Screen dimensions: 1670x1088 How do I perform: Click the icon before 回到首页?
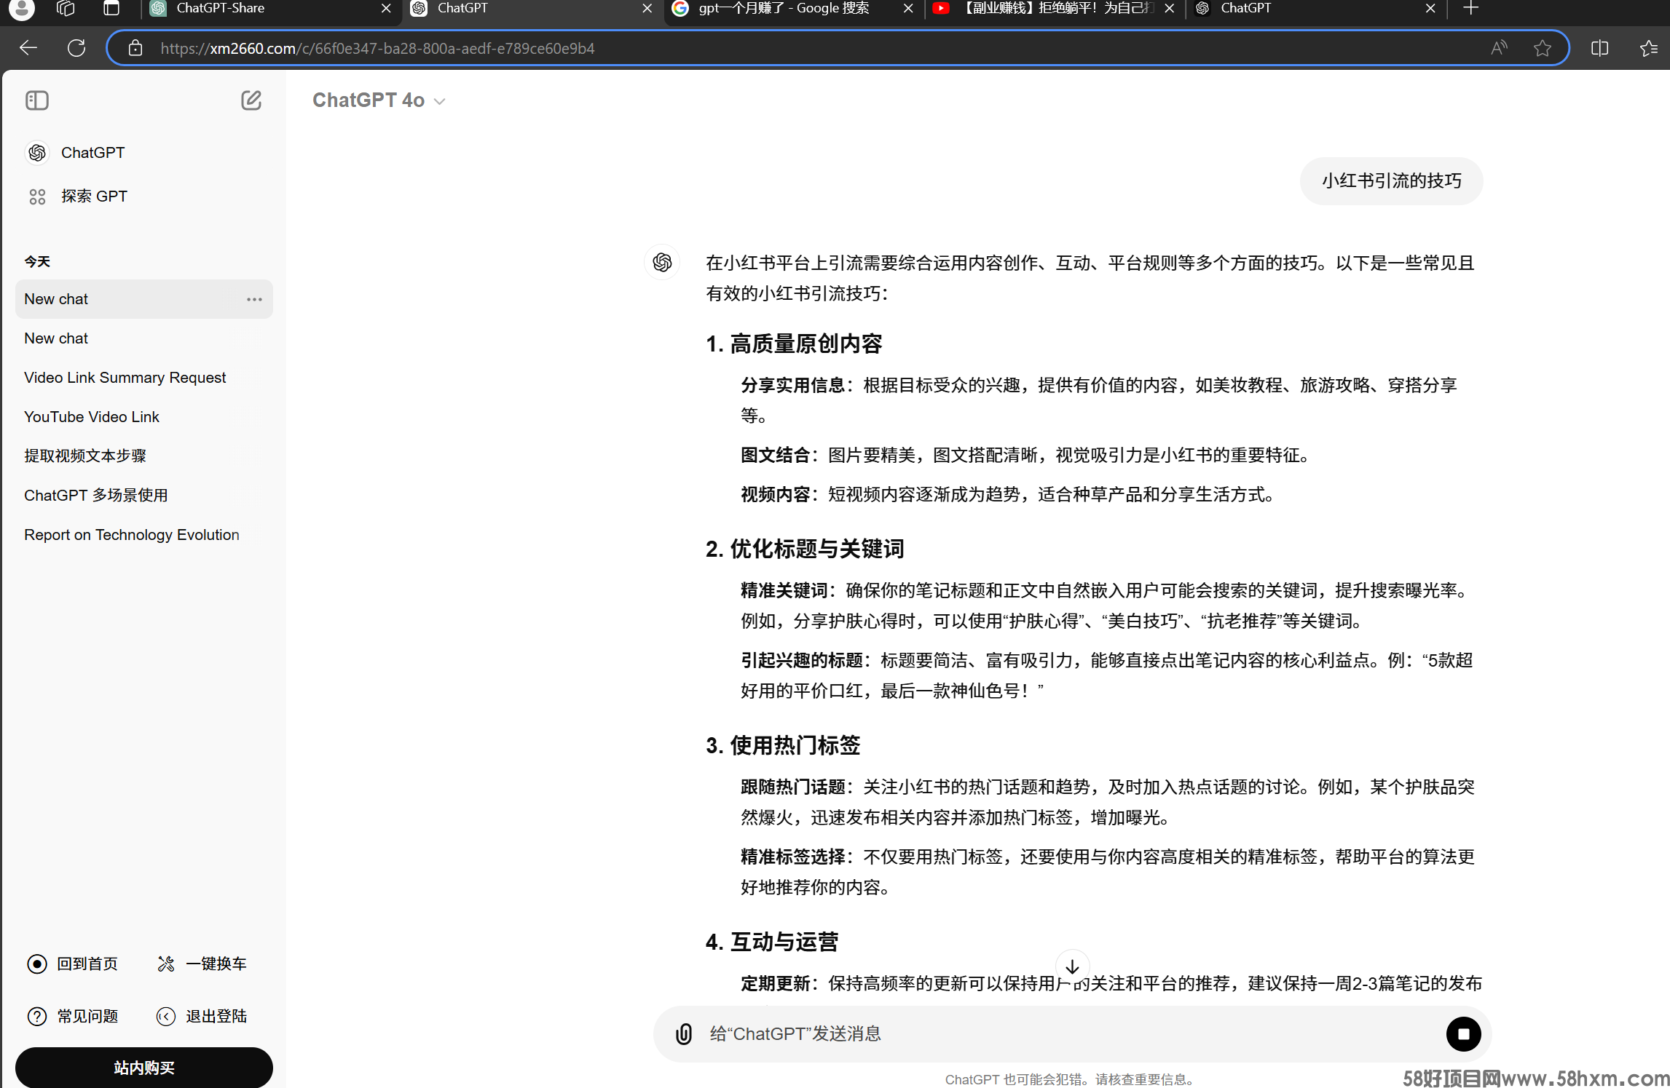[37, 964]
